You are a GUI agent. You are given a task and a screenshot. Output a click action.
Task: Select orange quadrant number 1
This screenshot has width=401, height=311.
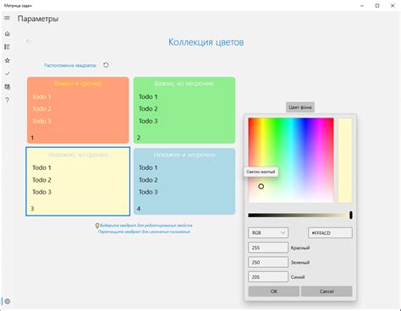click(78, 110)
